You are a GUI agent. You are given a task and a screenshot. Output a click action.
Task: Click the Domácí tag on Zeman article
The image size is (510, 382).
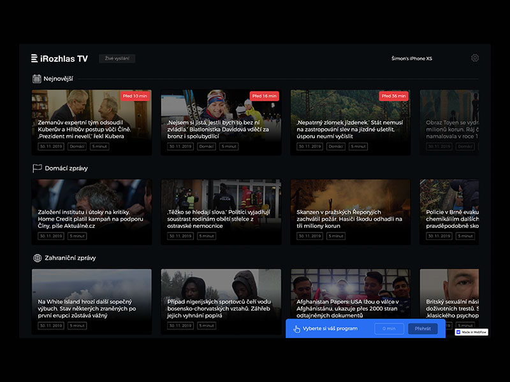click(x=76, y=146)
